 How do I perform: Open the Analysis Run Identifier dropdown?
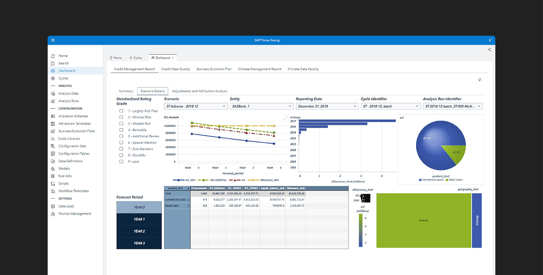click(453, 106)
